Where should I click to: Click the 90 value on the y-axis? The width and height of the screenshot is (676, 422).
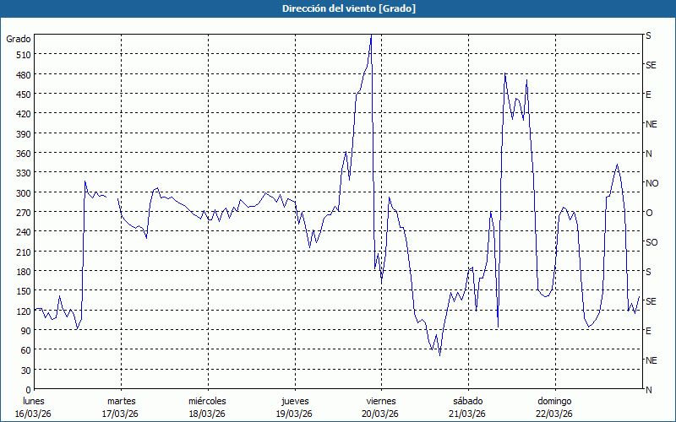[25, 331]
